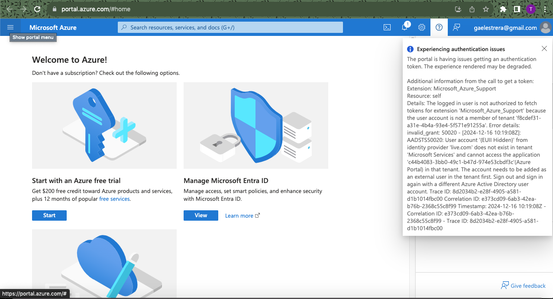This screenshot has height=299, width=553.
Task: Click Welcome to Azure! heading
Action: pyautogui.click(x=69, y=60)
